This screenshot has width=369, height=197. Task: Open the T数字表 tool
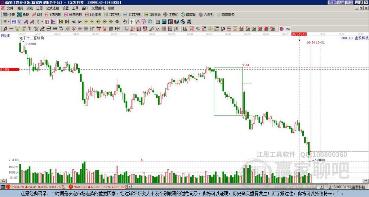(152, 14)
